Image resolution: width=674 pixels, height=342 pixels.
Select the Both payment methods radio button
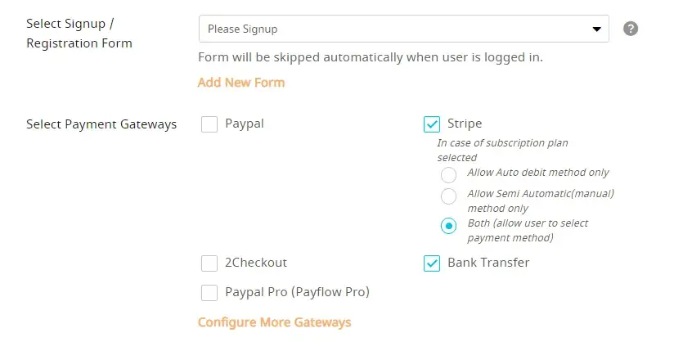(448, 226)
